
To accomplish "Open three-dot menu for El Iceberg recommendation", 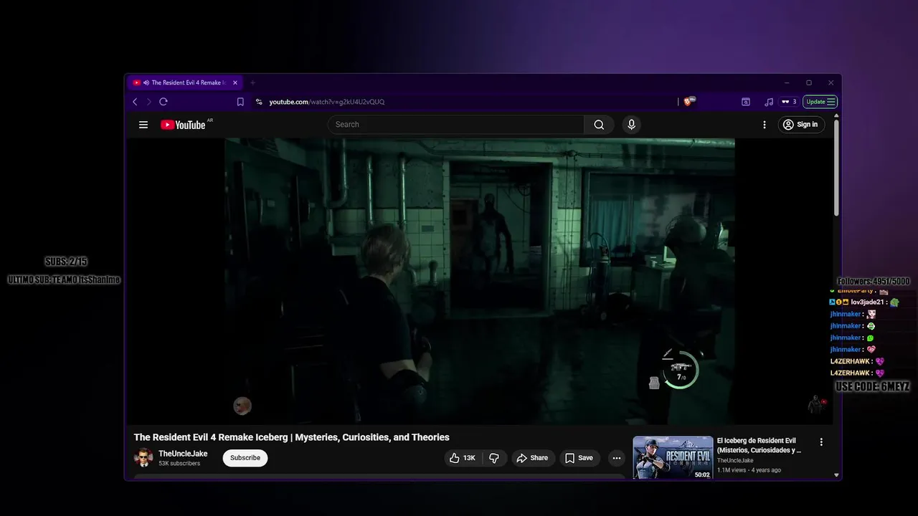I will 821,442.
